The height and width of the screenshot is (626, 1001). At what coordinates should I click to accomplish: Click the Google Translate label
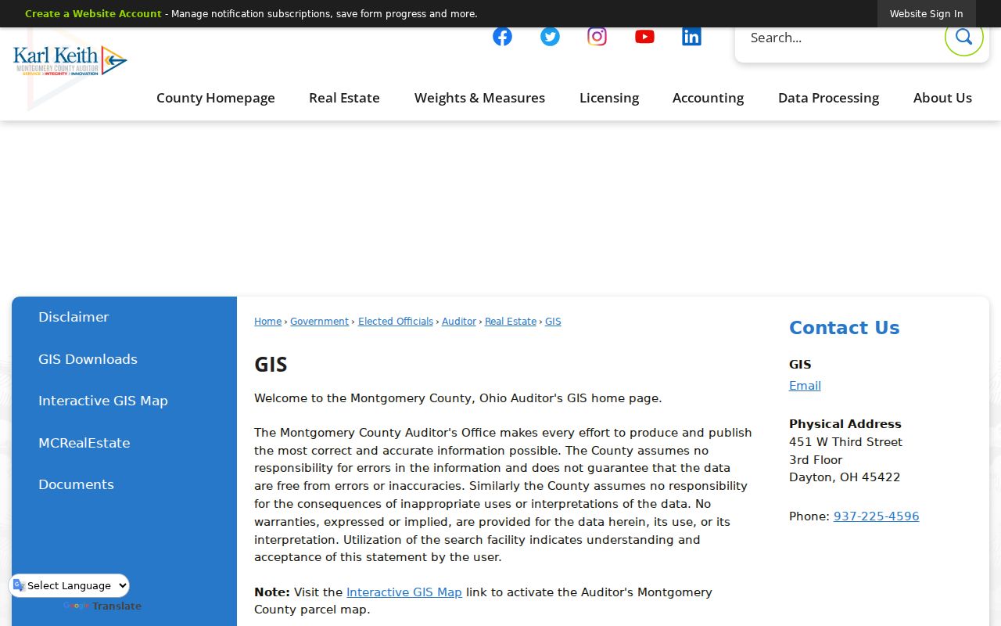[102, 606]
